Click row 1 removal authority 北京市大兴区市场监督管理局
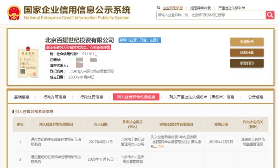The height and width of the screenshot is (168, 278). 253,142
